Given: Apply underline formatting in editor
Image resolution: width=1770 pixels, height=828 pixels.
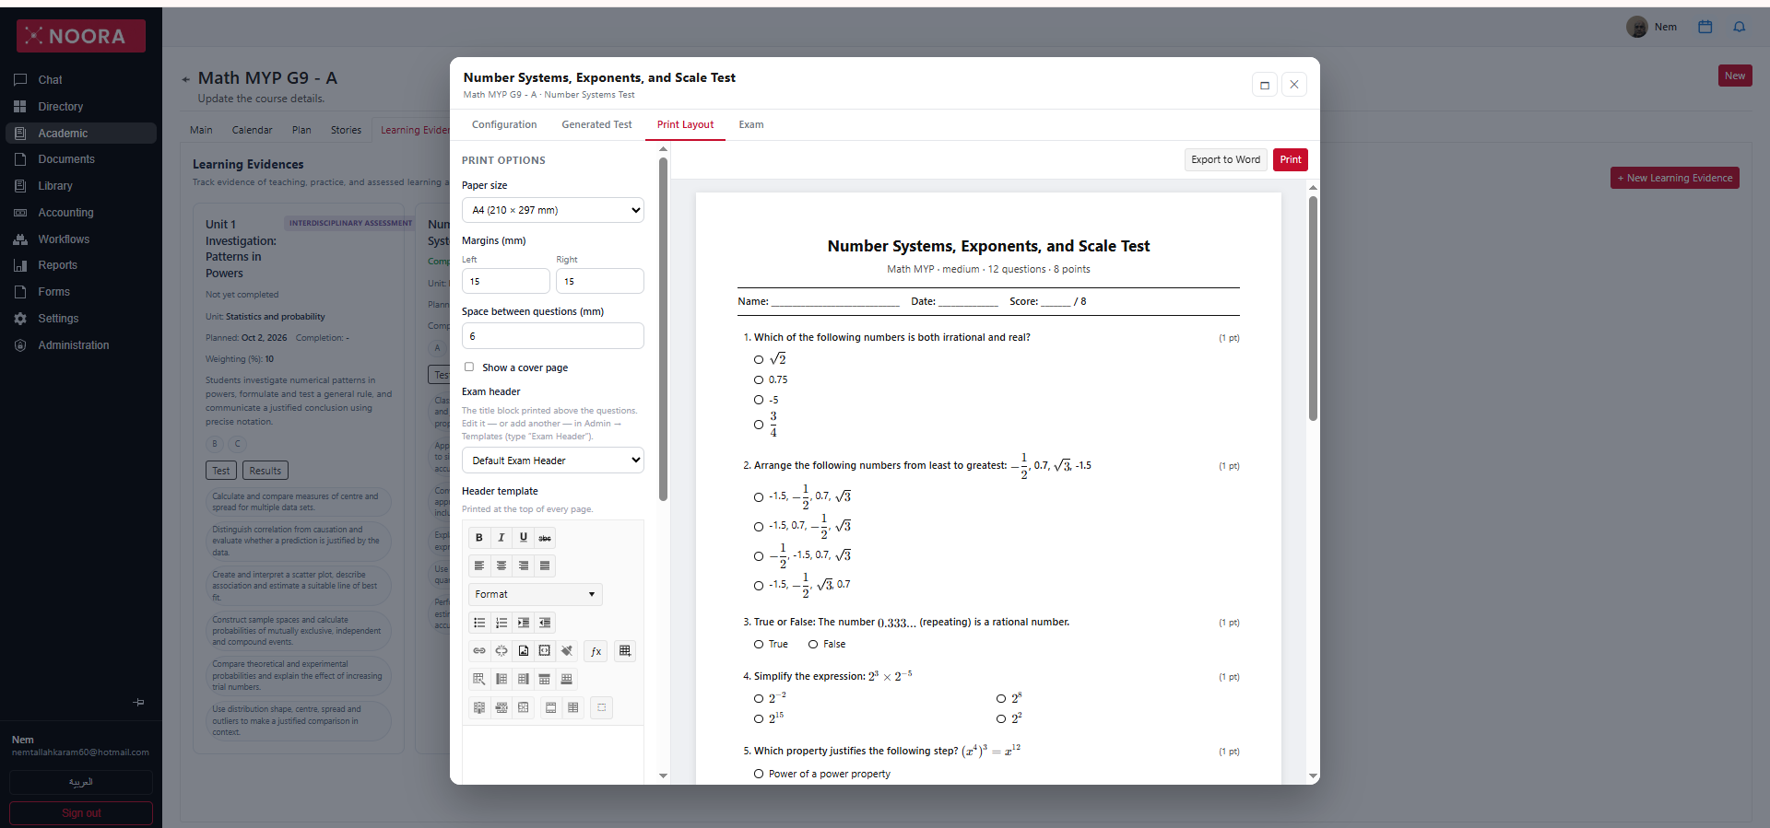Looking at the screenshot, I should (x=524, y=538).
